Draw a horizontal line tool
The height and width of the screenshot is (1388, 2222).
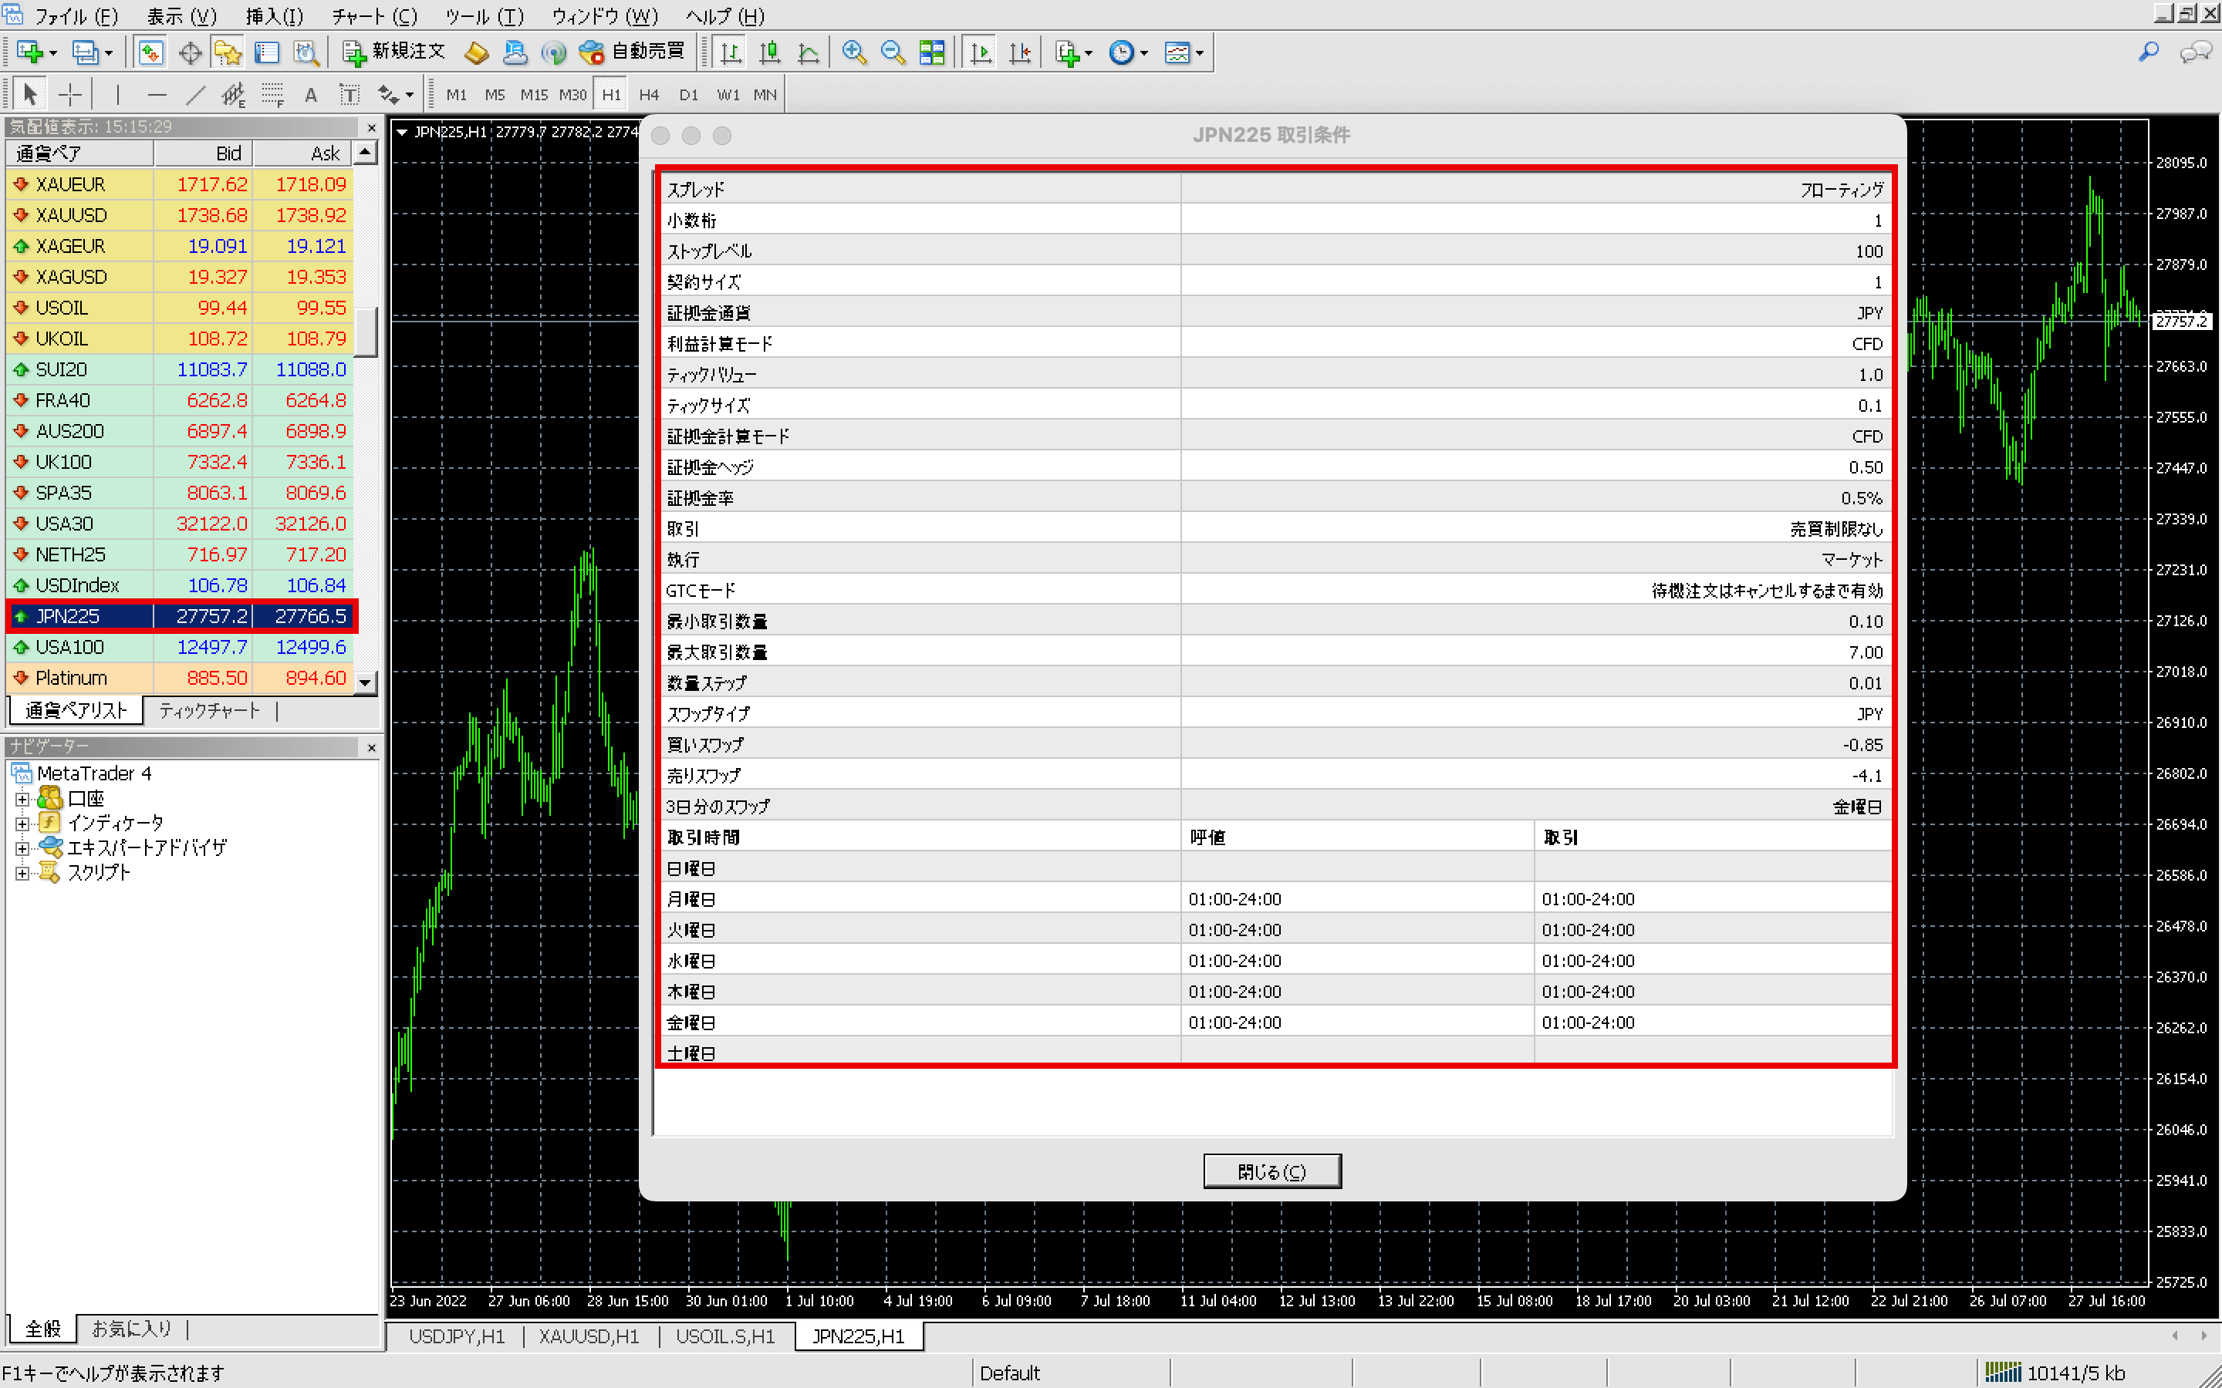[x=157, y=95]
